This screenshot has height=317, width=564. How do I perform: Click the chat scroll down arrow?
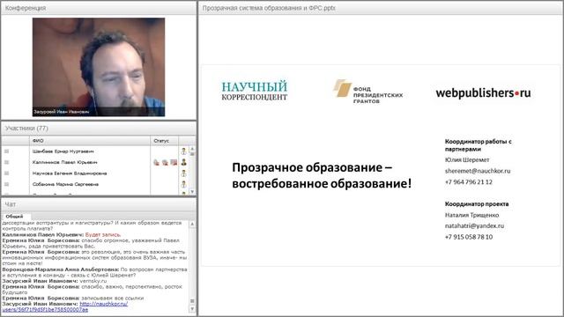pyautogui.click(x=192, y=309)
